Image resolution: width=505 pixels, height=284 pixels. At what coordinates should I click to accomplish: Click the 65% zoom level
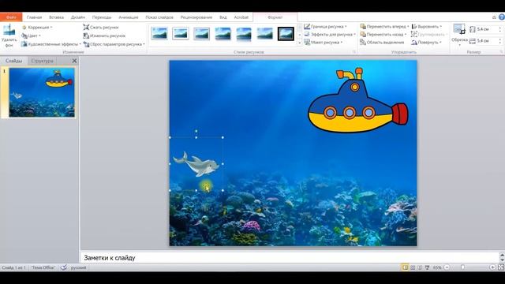tap(437, 267)
